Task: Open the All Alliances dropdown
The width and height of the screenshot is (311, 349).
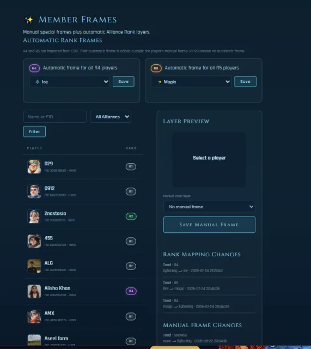Action: (x=111, y=117)
